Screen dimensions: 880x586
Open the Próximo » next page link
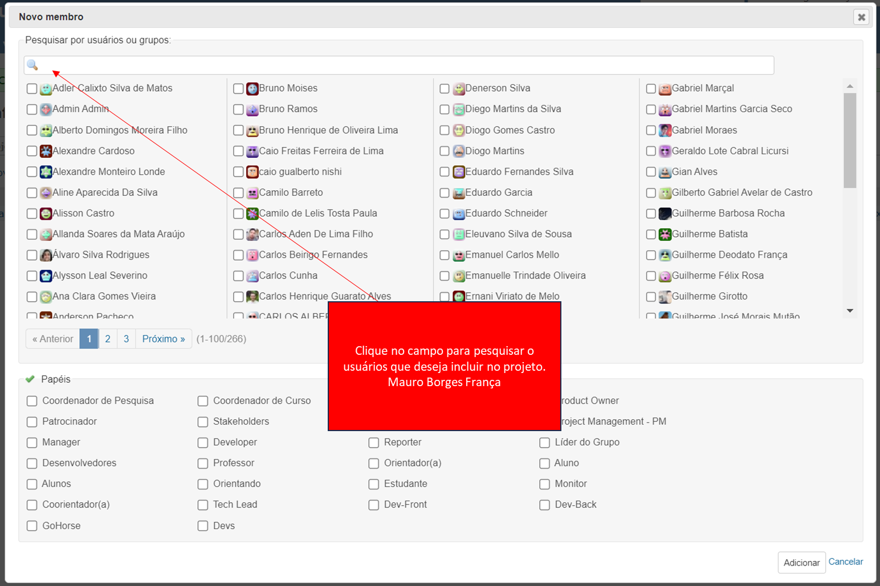coord(164,339)
